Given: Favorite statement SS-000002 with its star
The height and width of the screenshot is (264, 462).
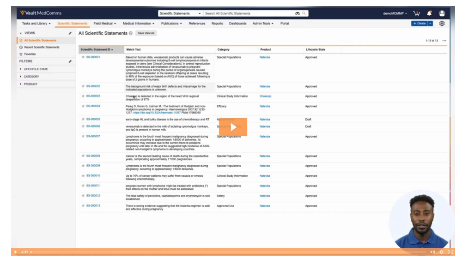Looking at the screenshot, I should 83,86.
